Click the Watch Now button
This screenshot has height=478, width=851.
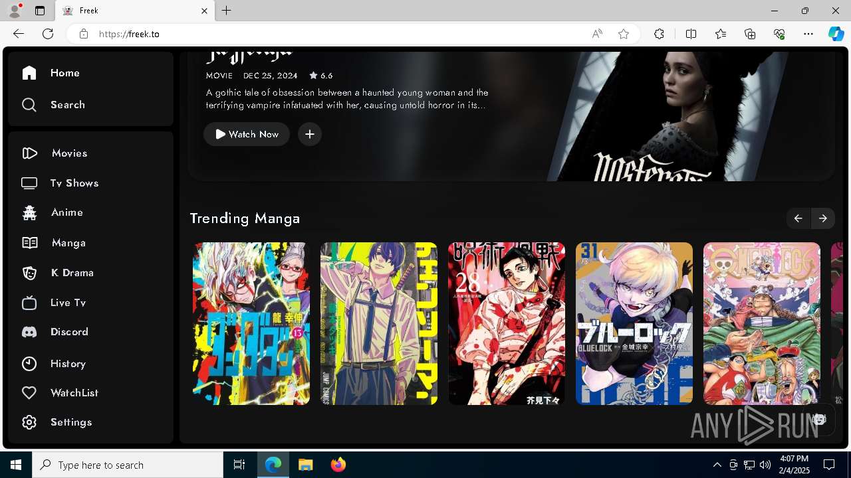click(247, 134)
